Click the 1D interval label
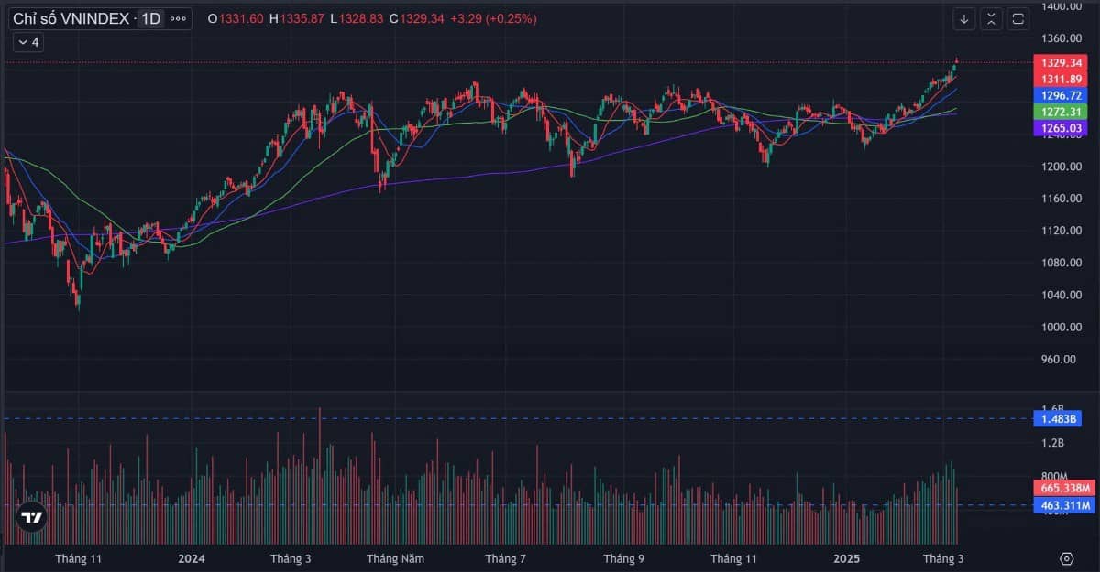Viewport: 1100px width, 572px height. [150, 18]
